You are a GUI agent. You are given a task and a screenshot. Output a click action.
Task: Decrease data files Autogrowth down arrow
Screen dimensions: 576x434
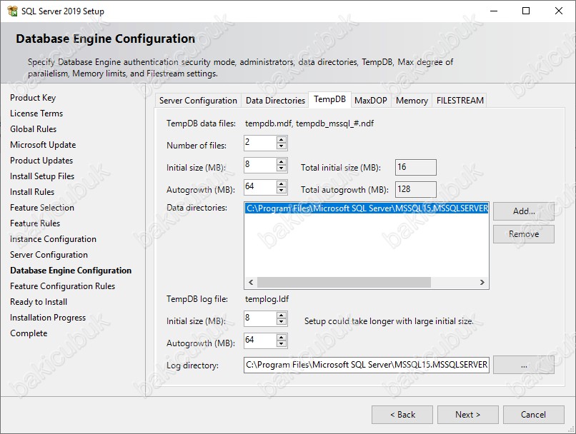tap(282, 191)
